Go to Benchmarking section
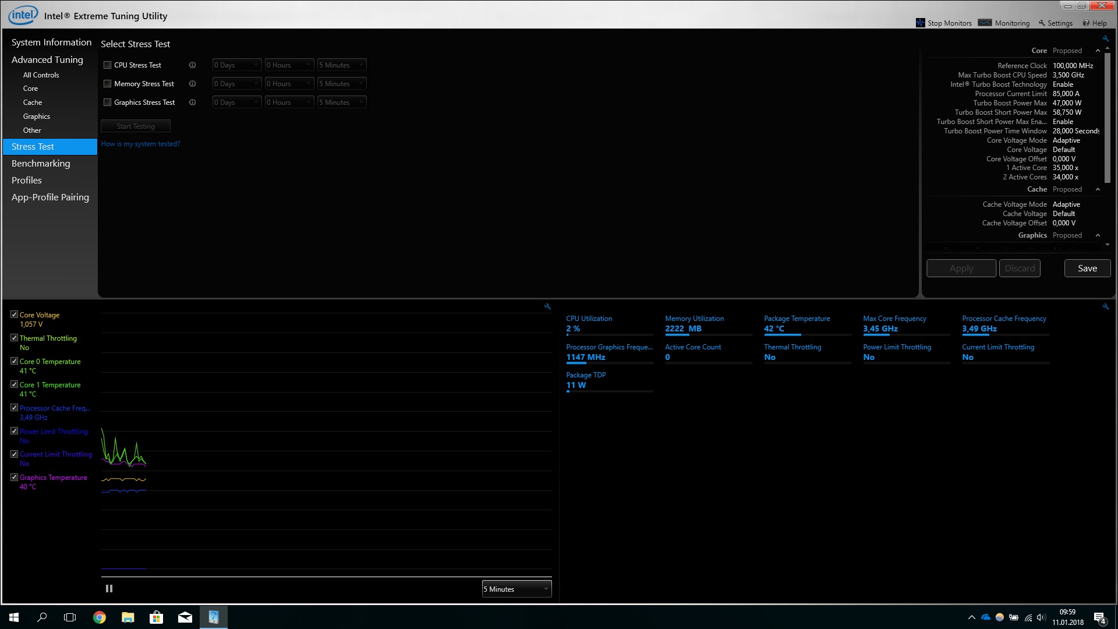 [x=41, y=164]
